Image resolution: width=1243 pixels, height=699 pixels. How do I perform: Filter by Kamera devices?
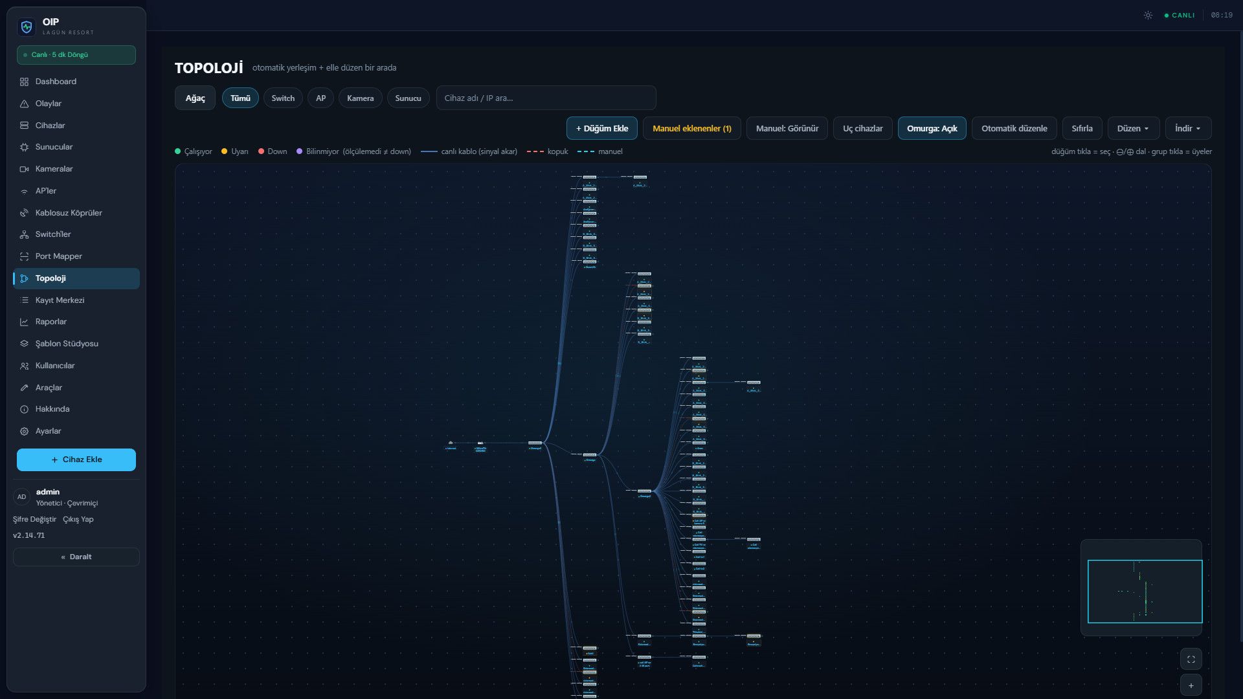360,98
